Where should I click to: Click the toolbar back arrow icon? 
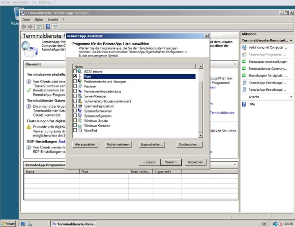[x=24, y=26]
